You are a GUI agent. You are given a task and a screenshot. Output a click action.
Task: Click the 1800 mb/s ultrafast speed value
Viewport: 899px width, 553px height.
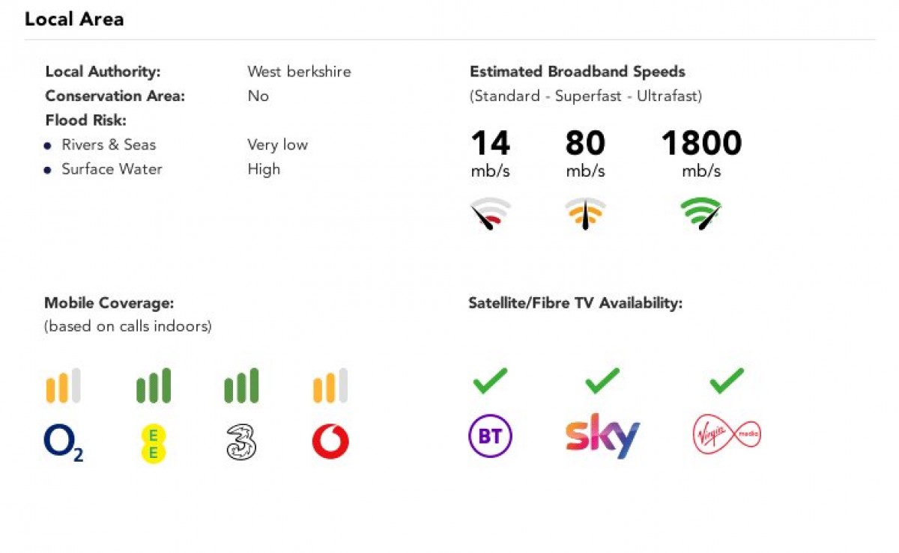(x=701, y=144)
